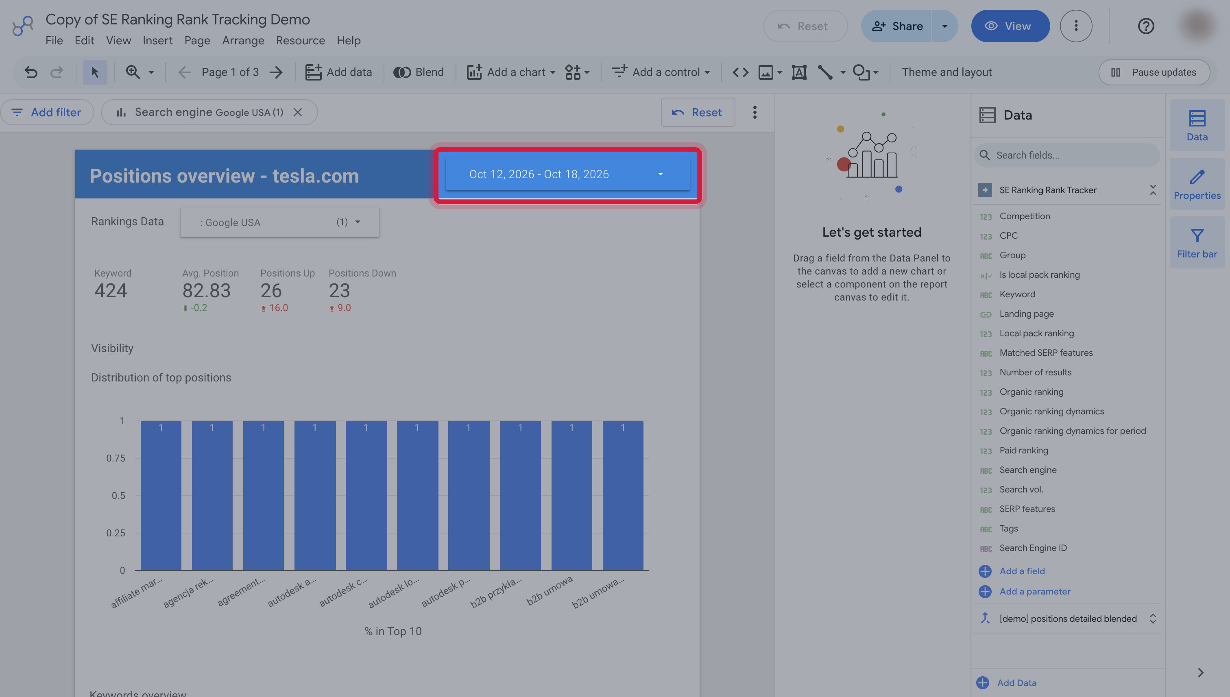
Task: Click the user account avatar
Action: click(1197, 26)
